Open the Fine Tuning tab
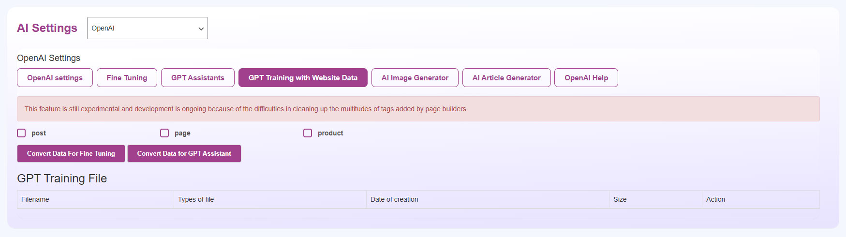Image resolution: width=846 pixels, height=237 pixels. [x=127, y=78]
